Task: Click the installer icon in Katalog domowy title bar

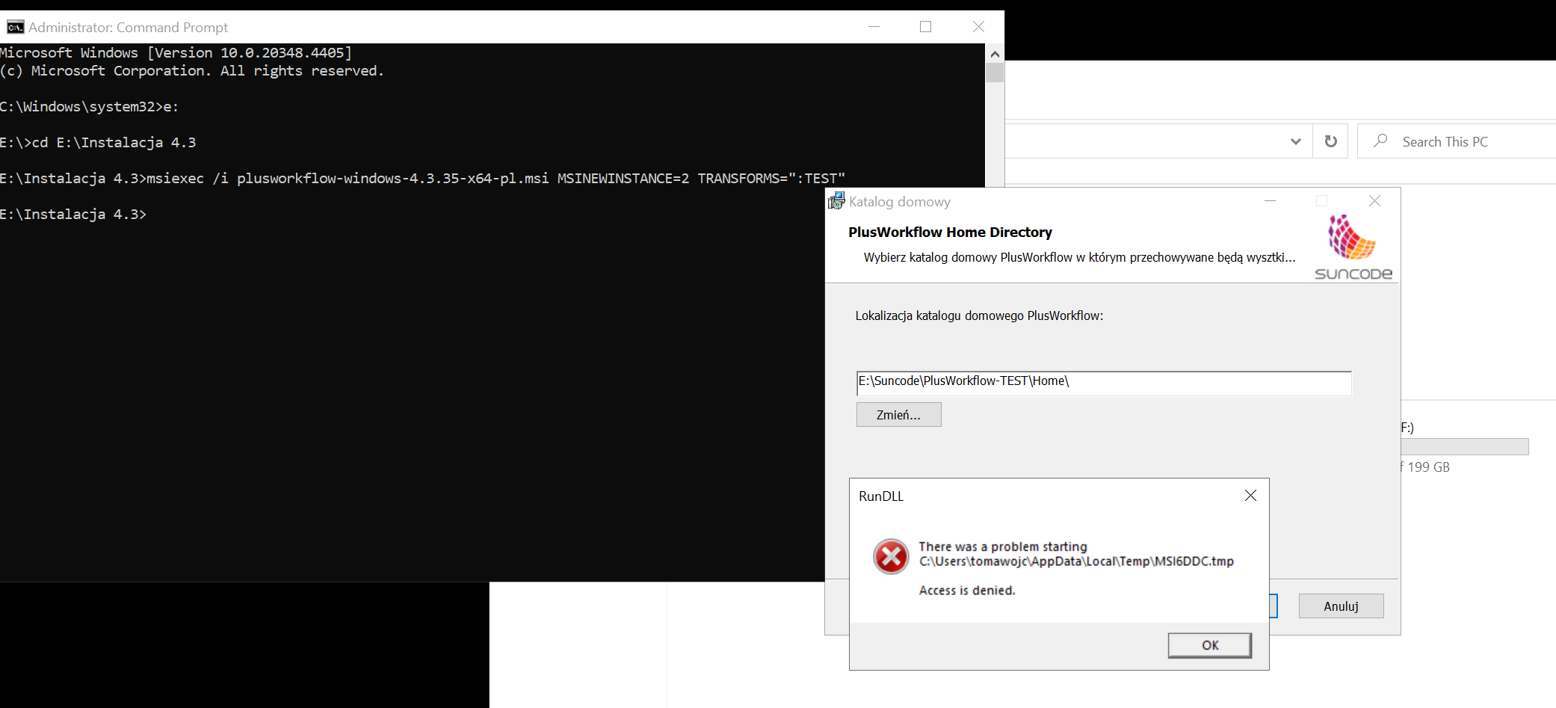Action: pos(836,201)
